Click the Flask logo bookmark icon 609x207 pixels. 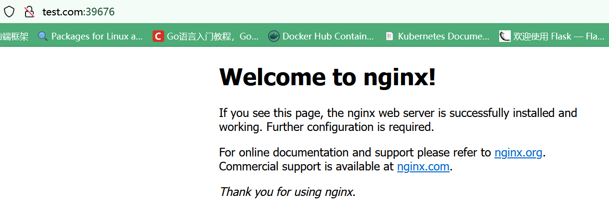click(x=505, y=36)
